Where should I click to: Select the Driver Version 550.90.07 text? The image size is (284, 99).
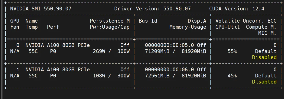153,9
